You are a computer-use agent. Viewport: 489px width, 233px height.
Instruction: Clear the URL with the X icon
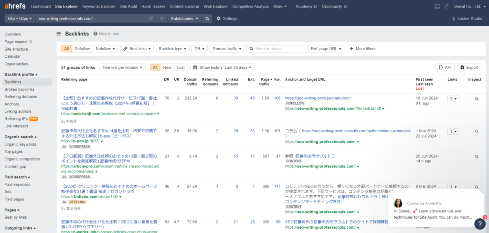(x=161, y=18)
